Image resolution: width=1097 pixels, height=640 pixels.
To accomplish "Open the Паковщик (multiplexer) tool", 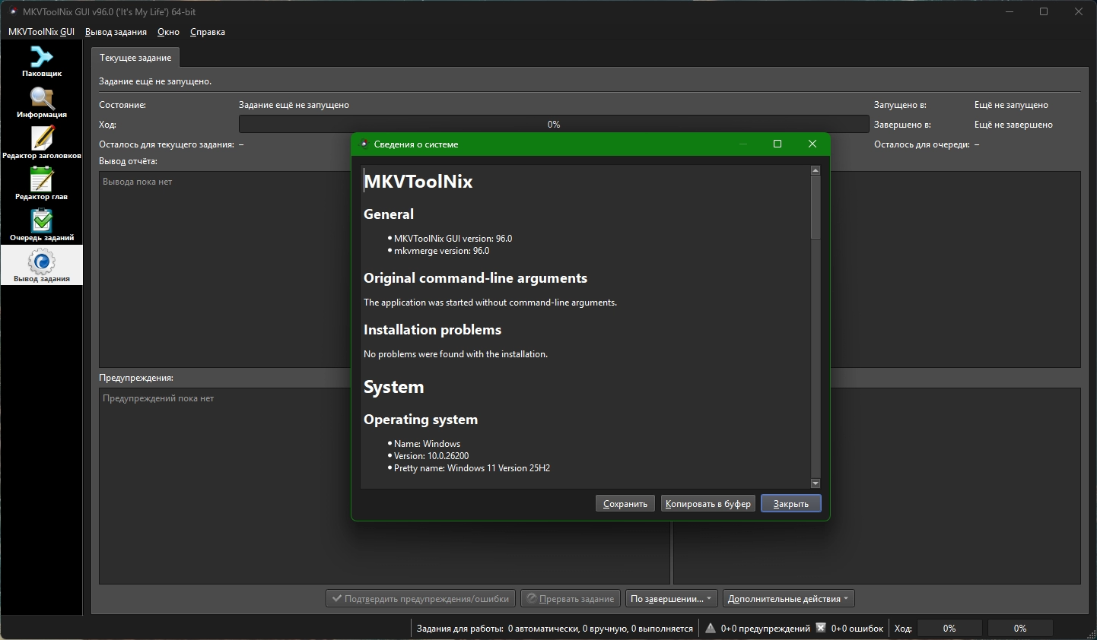I will (42, 62).
